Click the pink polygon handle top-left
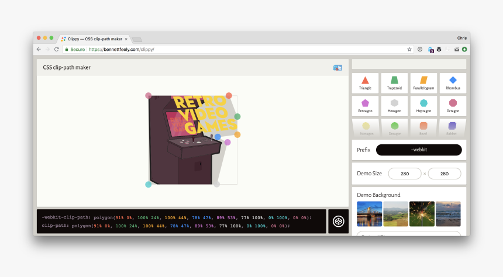Image resolution: width=503 pixels, height=277 pixels. tap(148, 95)
